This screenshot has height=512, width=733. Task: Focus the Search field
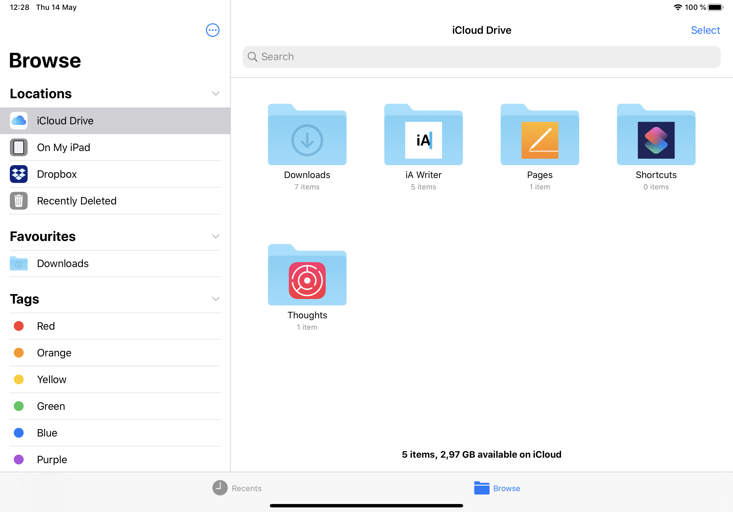point(481,57)
